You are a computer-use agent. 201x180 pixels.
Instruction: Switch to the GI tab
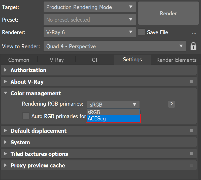[95, 60]
